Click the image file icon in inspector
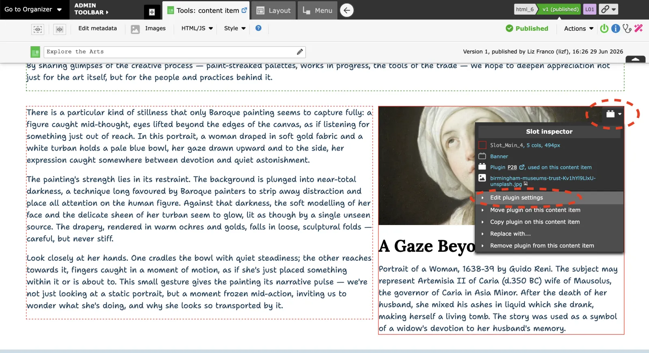Viewport: 649px width, 353px height. [x=482, y=178]
